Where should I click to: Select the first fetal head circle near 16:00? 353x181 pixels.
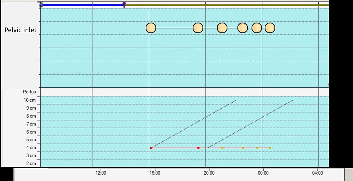pos(151,28)
